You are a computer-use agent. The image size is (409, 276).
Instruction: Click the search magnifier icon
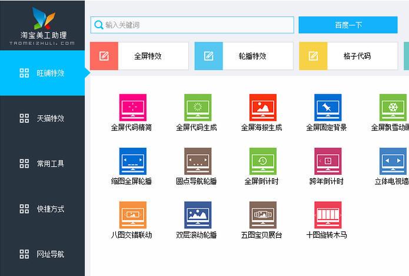99,25
